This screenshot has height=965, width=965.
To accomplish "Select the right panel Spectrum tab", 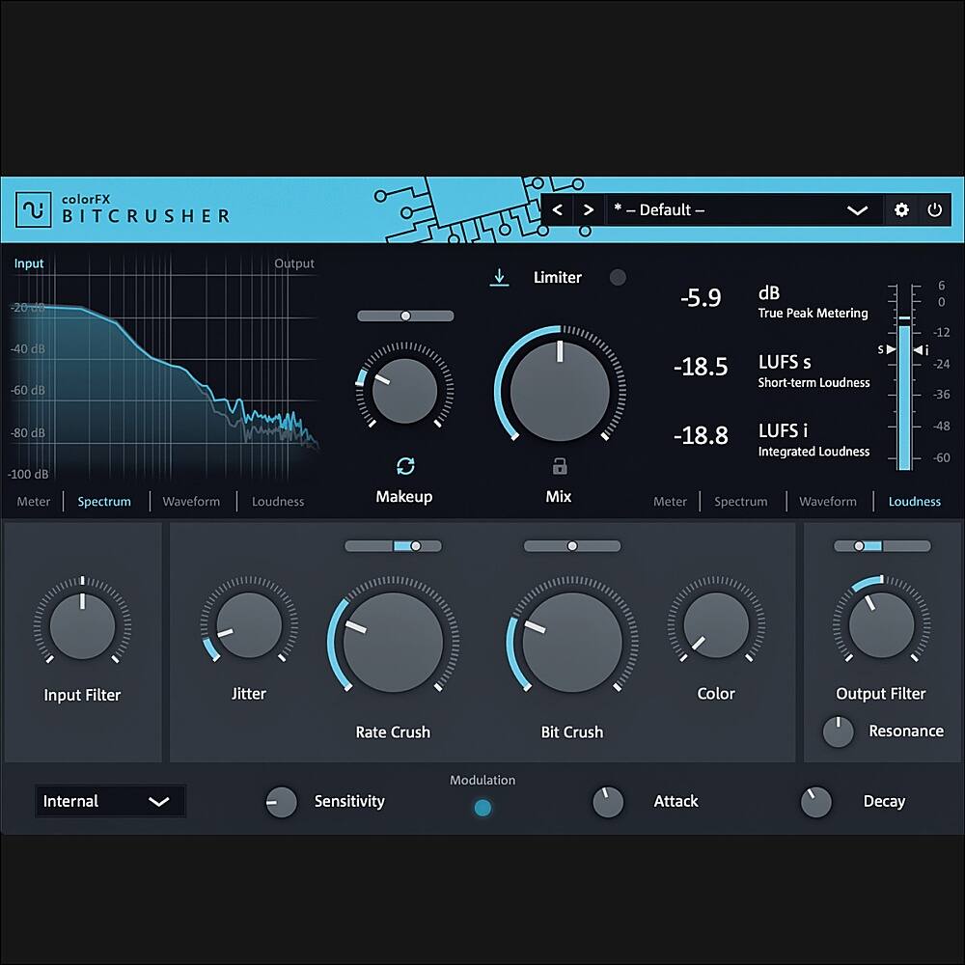I will pyautogui.click(x=740, y=502).
